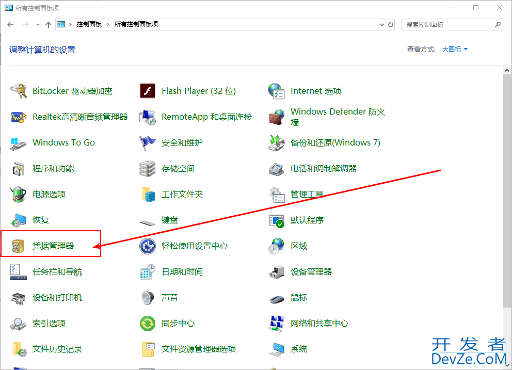Click 所有控制面板项 breadcrumb segment
This screenshot has height=370, width=512.
[136, 24]
